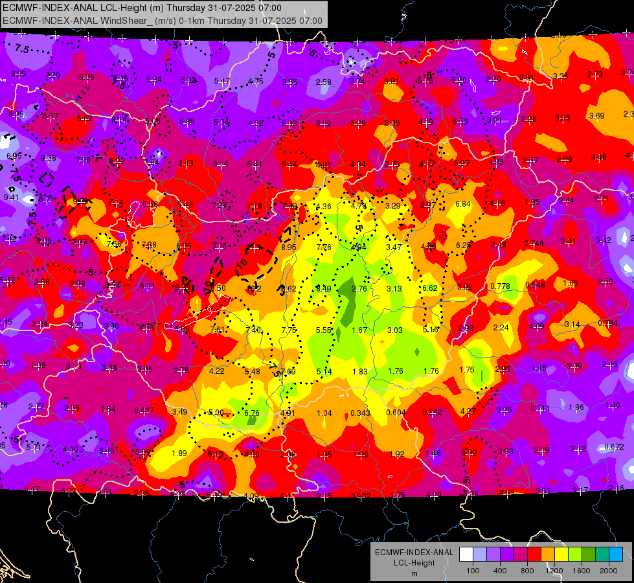Click the grid value '7.75'
This screenshot has height=583, width=634.
[289, 330]
